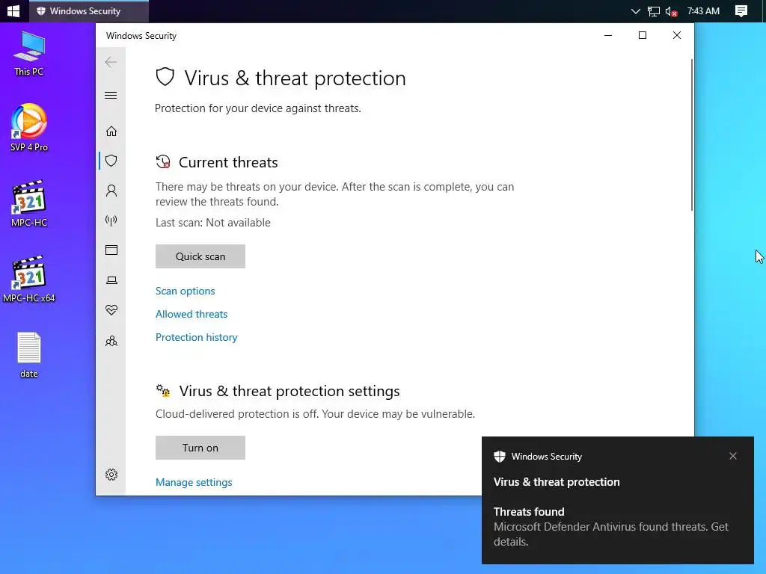Turn on cloud-delivered protection
Screen dimensions: 766x574
pos(200,448)
